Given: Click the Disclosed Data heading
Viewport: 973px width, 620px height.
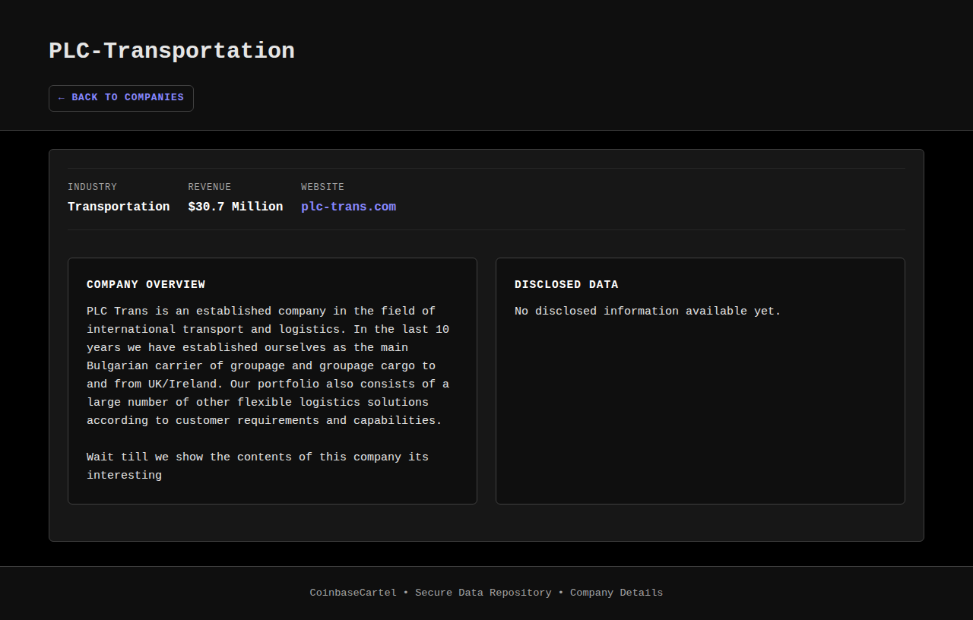Looking at the screenshot, I should click(x=566, y=285).
